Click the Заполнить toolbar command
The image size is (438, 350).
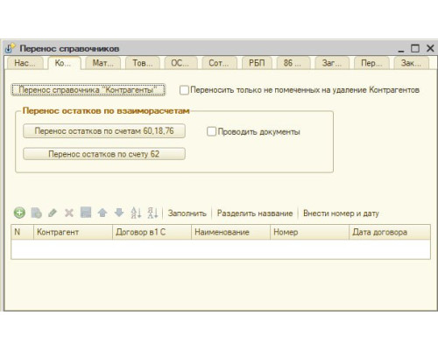(187, 213)
